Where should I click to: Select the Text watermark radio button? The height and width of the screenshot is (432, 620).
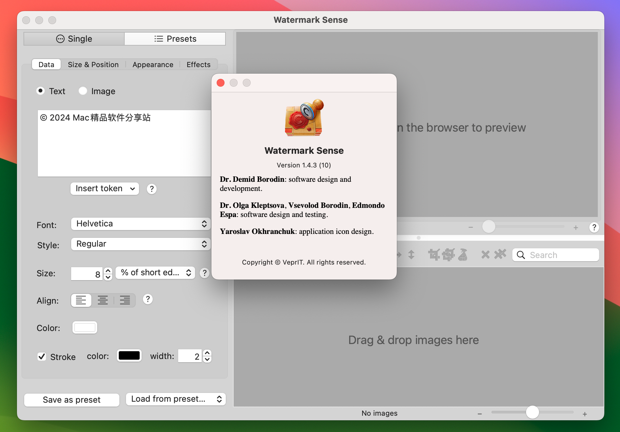pos(40,91)
